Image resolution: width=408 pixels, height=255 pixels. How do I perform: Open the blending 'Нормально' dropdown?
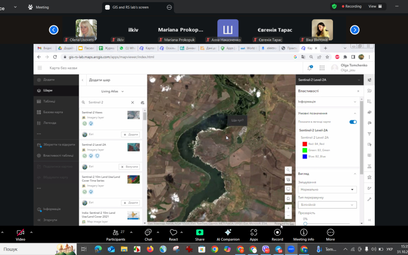(327, 190)
